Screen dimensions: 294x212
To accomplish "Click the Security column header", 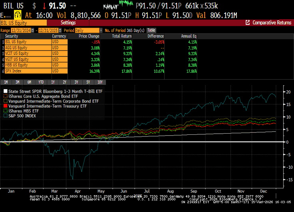I will [12, 36].
